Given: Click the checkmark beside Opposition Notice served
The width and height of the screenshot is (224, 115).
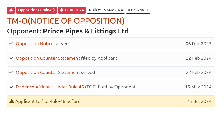Looking at the screenshot, I should [x=11, y=43].
